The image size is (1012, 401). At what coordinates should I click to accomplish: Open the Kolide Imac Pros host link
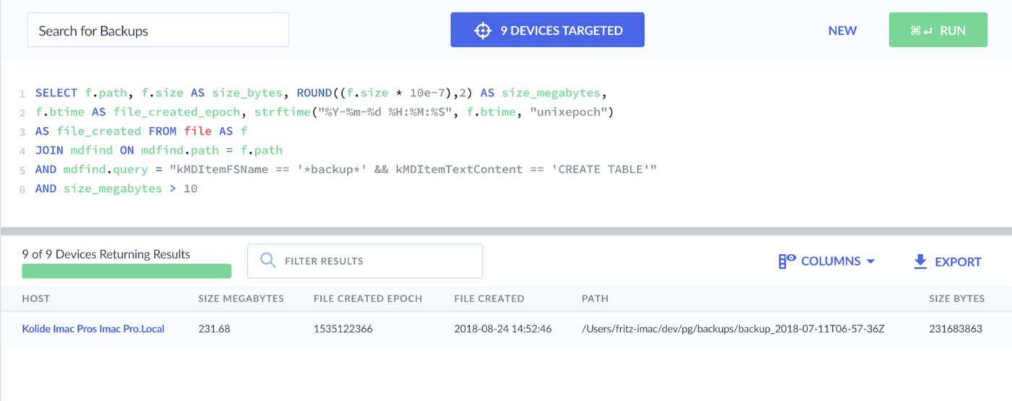pos(93,329)
